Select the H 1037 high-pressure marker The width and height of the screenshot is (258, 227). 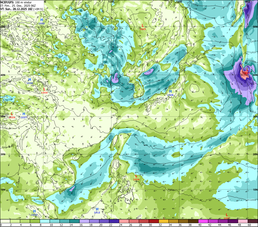(24, 115)
